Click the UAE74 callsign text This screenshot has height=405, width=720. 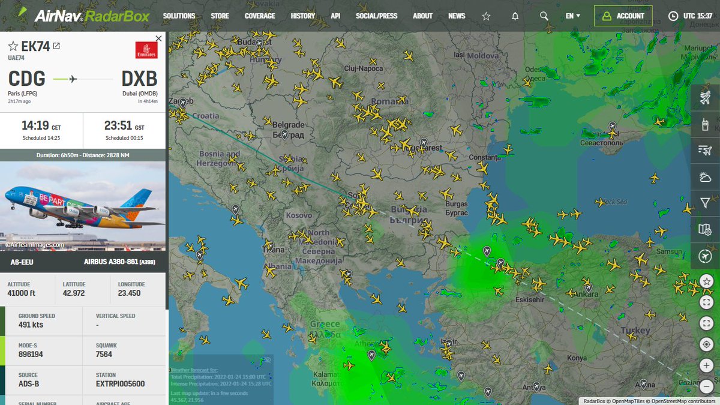[x=17, y=58]
